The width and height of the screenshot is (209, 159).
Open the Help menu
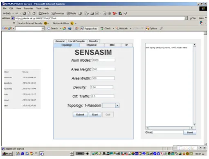point(47,9)
